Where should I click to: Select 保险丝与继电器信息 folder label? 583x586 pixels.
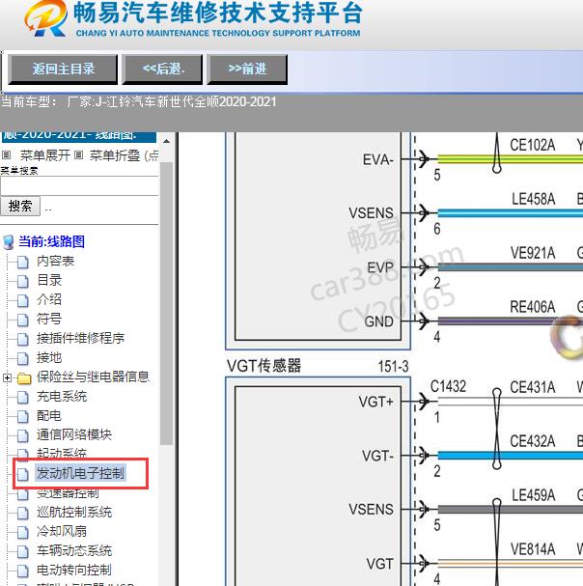93,377
